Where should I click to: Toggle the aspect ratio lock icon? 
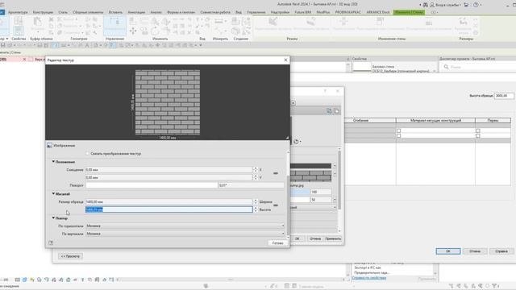pos(276,205)
